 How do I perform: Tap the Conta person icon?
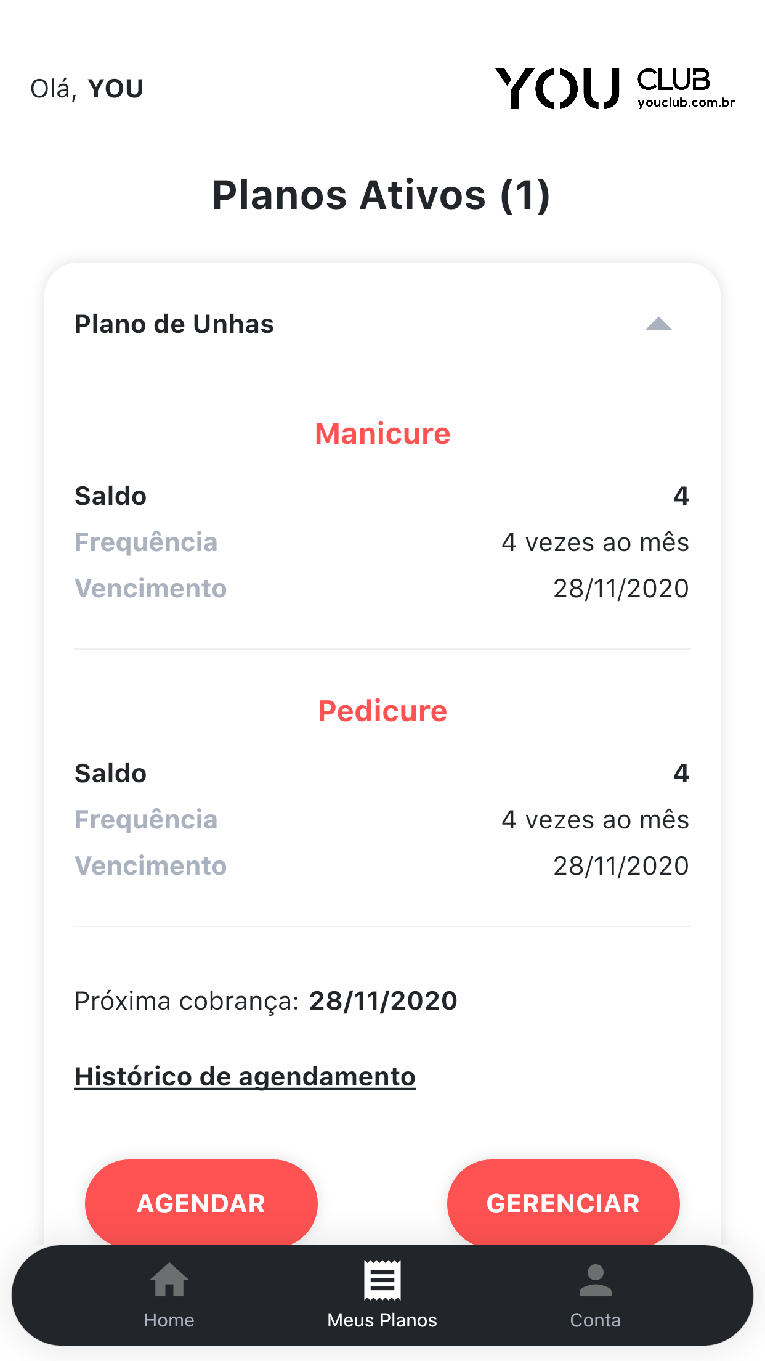[595, 1280]
